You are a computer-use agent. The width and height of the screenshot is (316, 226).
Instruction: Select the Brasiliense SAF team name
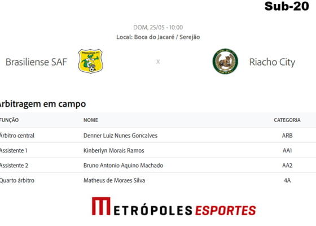click(36, 62)
